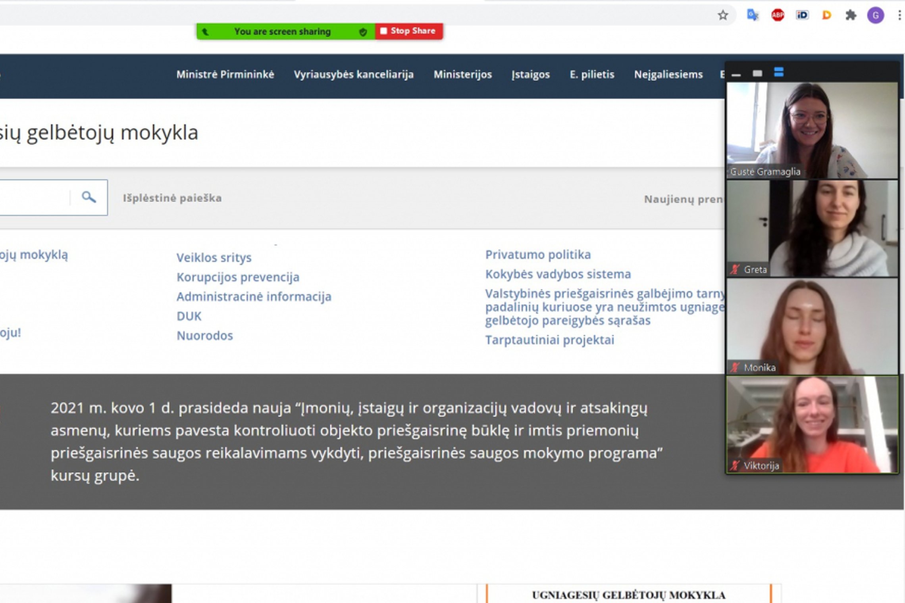The image size is (905, 603).
Task: Click the green phone icon in sharing bar
Action: (205, 32)
